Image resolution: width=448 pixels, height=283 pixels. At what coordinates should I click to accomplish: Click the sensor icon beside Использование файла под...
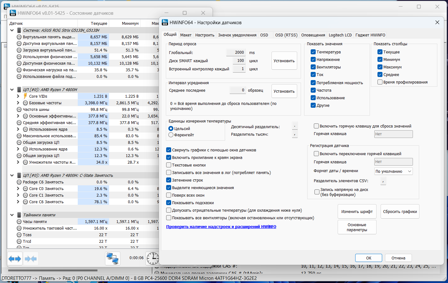(19, 77)
